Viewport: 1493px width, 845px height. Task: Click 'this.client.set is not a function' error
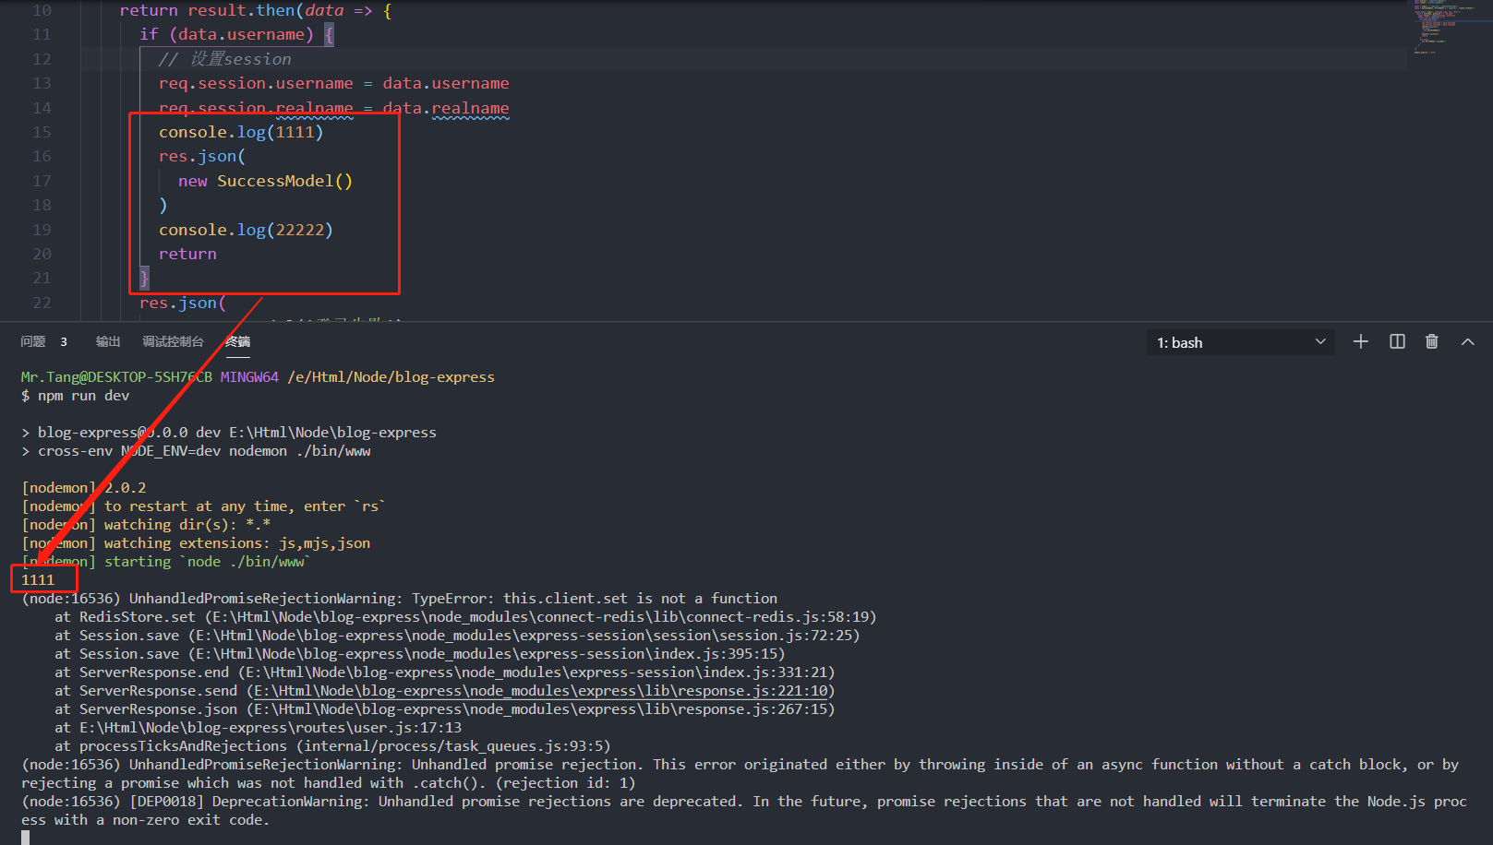[641, 599]
